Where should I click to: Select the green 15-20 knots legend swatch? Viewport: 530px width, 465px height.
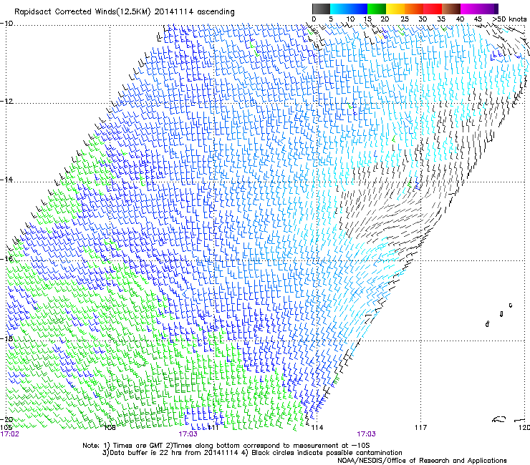coord(377,9)
